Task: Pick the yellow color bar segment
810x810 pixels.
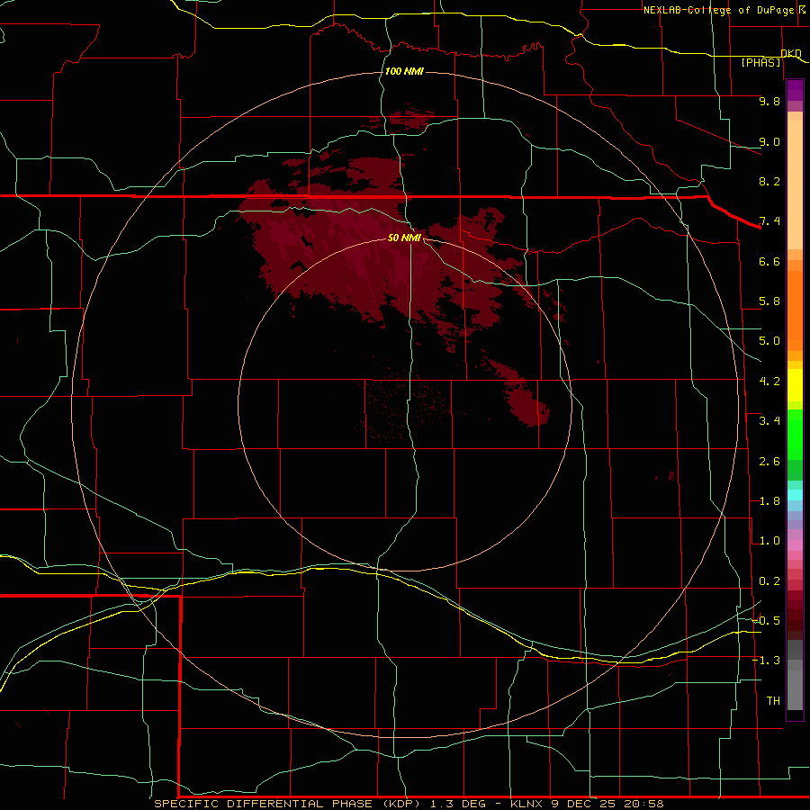Action: pos(795,385)
